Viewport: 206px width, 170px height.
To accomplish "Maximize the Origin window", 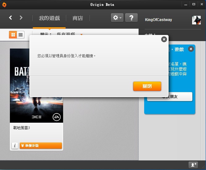I will coord(194,4).
